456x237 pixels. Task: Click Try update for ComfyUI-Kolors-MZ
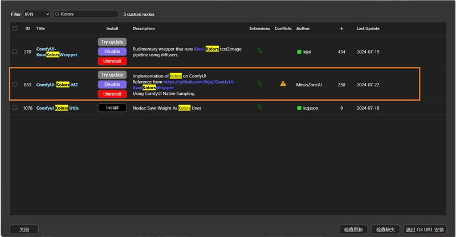(x=112, y=74)
